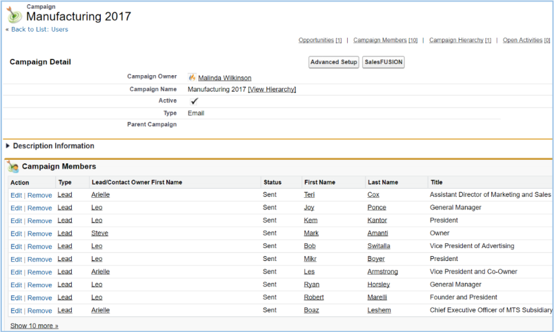Remove the Joy Ponce member row

point(39,208)
